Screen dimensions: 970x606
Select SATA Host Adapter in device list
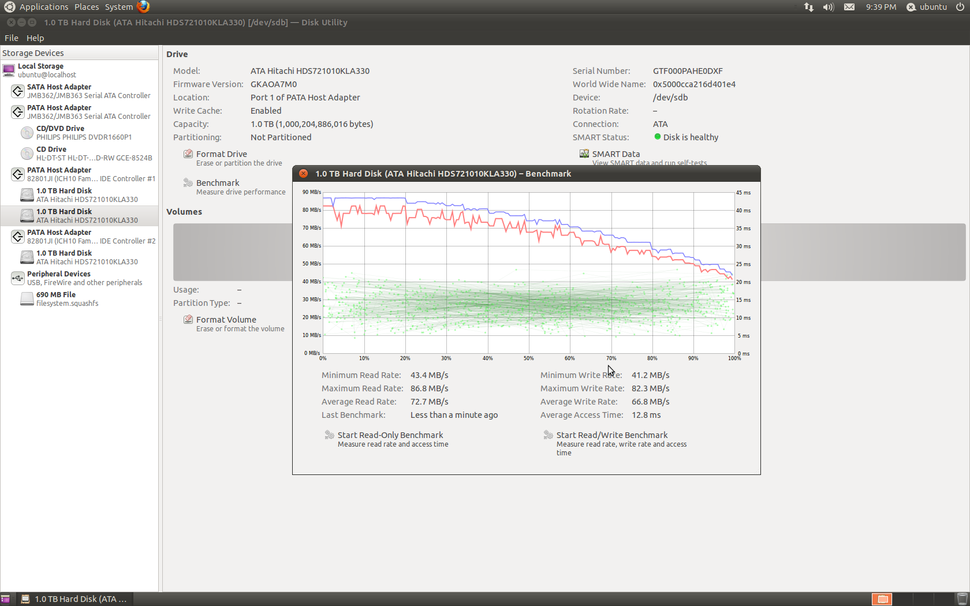pos(79,91)
